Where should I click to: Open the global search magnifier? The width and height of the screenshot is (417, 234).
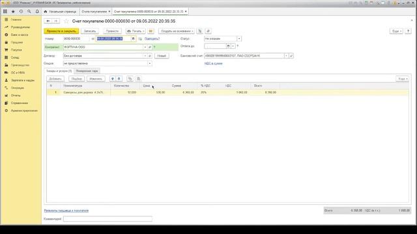tap(29, 12)
